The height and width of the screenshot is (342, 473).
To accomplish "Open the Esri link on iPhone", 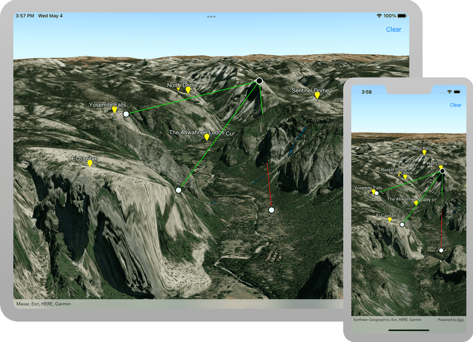I will point(461,320).
